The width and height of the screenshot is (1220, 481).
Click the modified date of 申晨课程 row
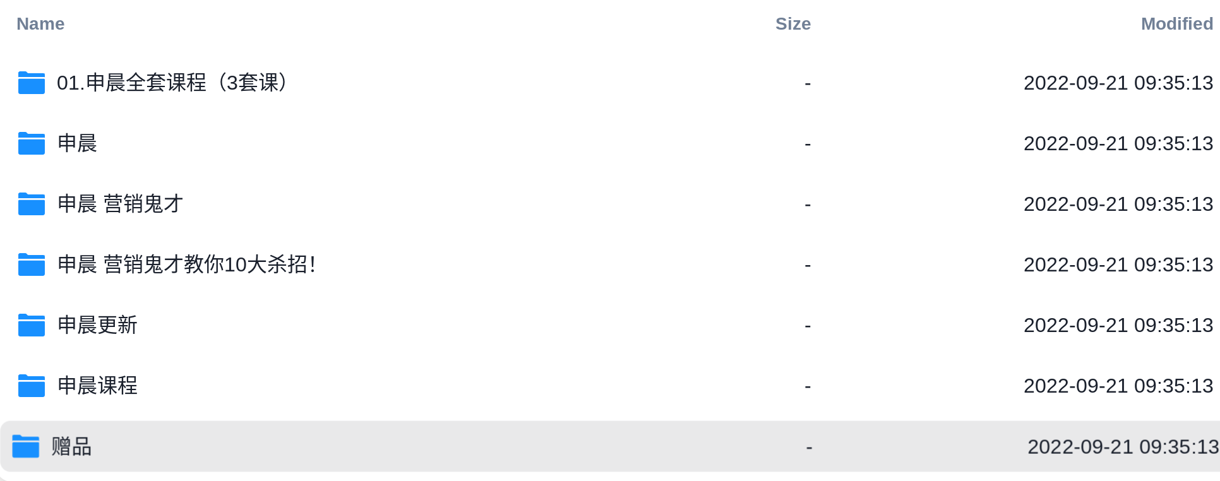pyautogui.click(x=1118, y=386)
